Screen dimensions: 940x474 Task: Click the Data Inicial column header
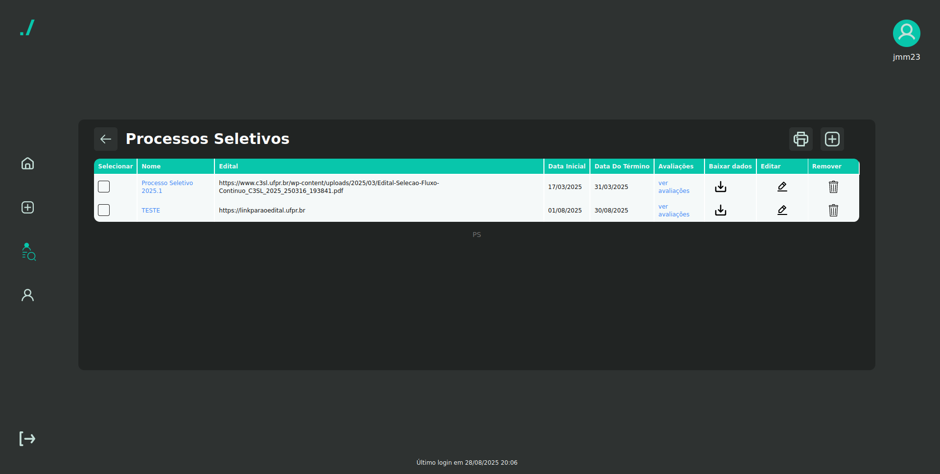pos(567,166)
